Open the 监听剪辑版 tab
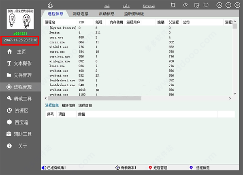 [x=134, y=14]
